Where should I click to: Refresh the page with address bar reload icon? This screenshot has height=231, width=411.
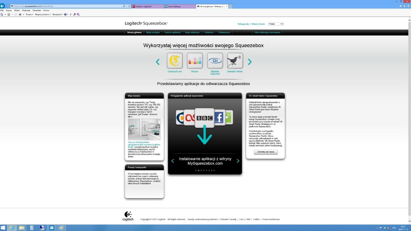click(129, 6)
